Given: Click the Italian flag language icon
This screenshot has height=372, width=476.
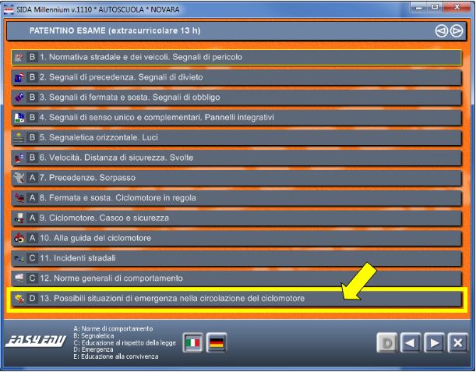Looking at the screenshot, I should [192, 343].
